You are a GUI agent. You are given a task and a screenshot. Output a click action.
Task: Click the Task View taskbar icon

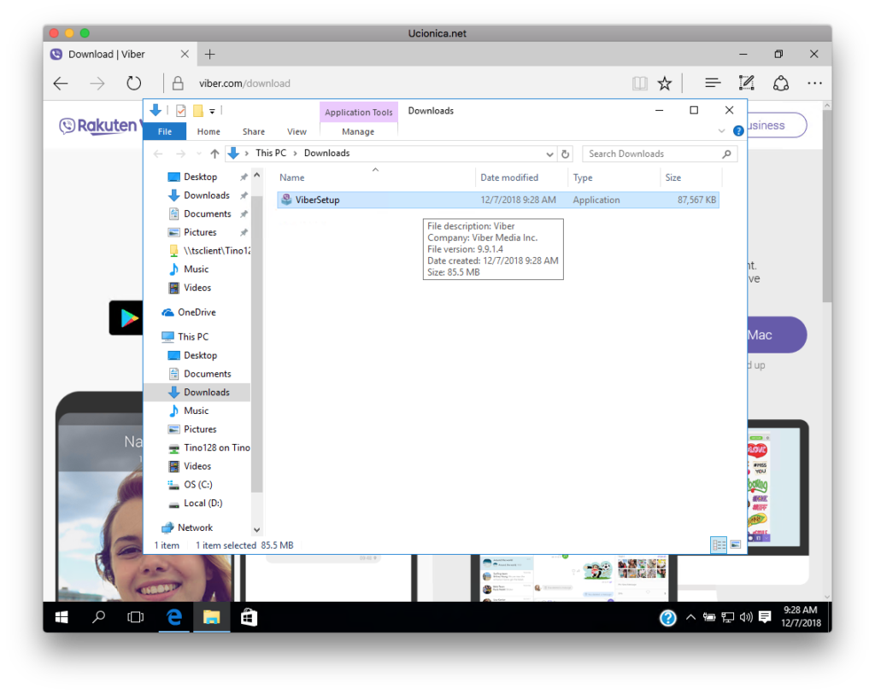click(135, 617)
